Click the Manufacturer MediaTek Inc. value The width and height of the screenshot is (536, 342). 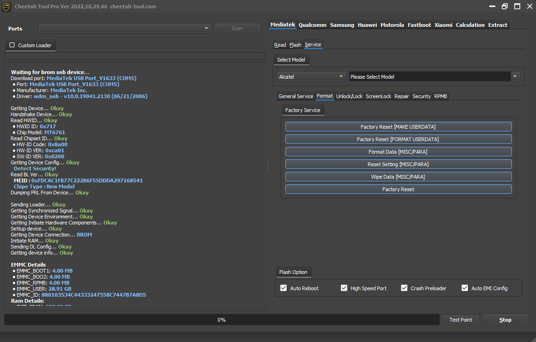coord(68,90)
